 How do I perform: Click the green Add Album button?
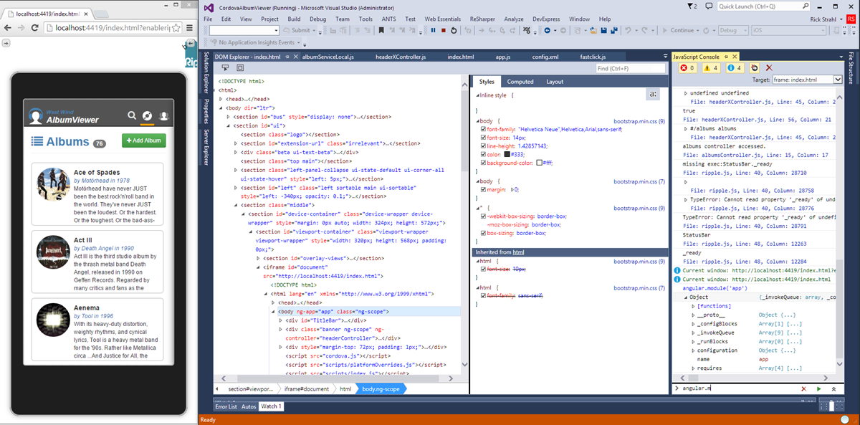click(143, 140)
